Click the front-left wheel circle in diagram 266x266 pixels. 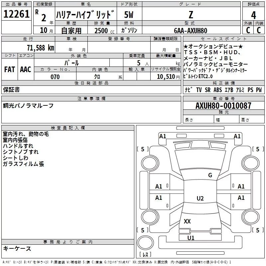150,163
